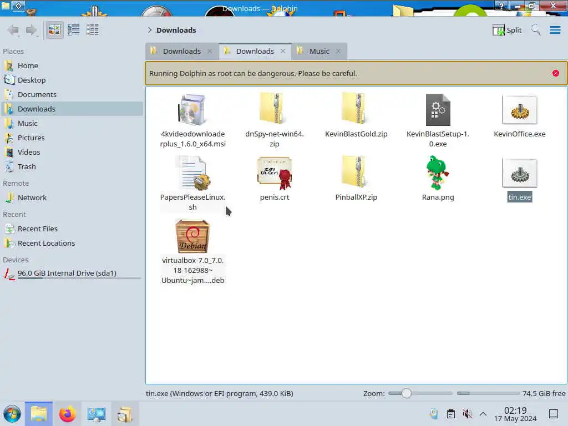Close the Music tab

[338, 51]
